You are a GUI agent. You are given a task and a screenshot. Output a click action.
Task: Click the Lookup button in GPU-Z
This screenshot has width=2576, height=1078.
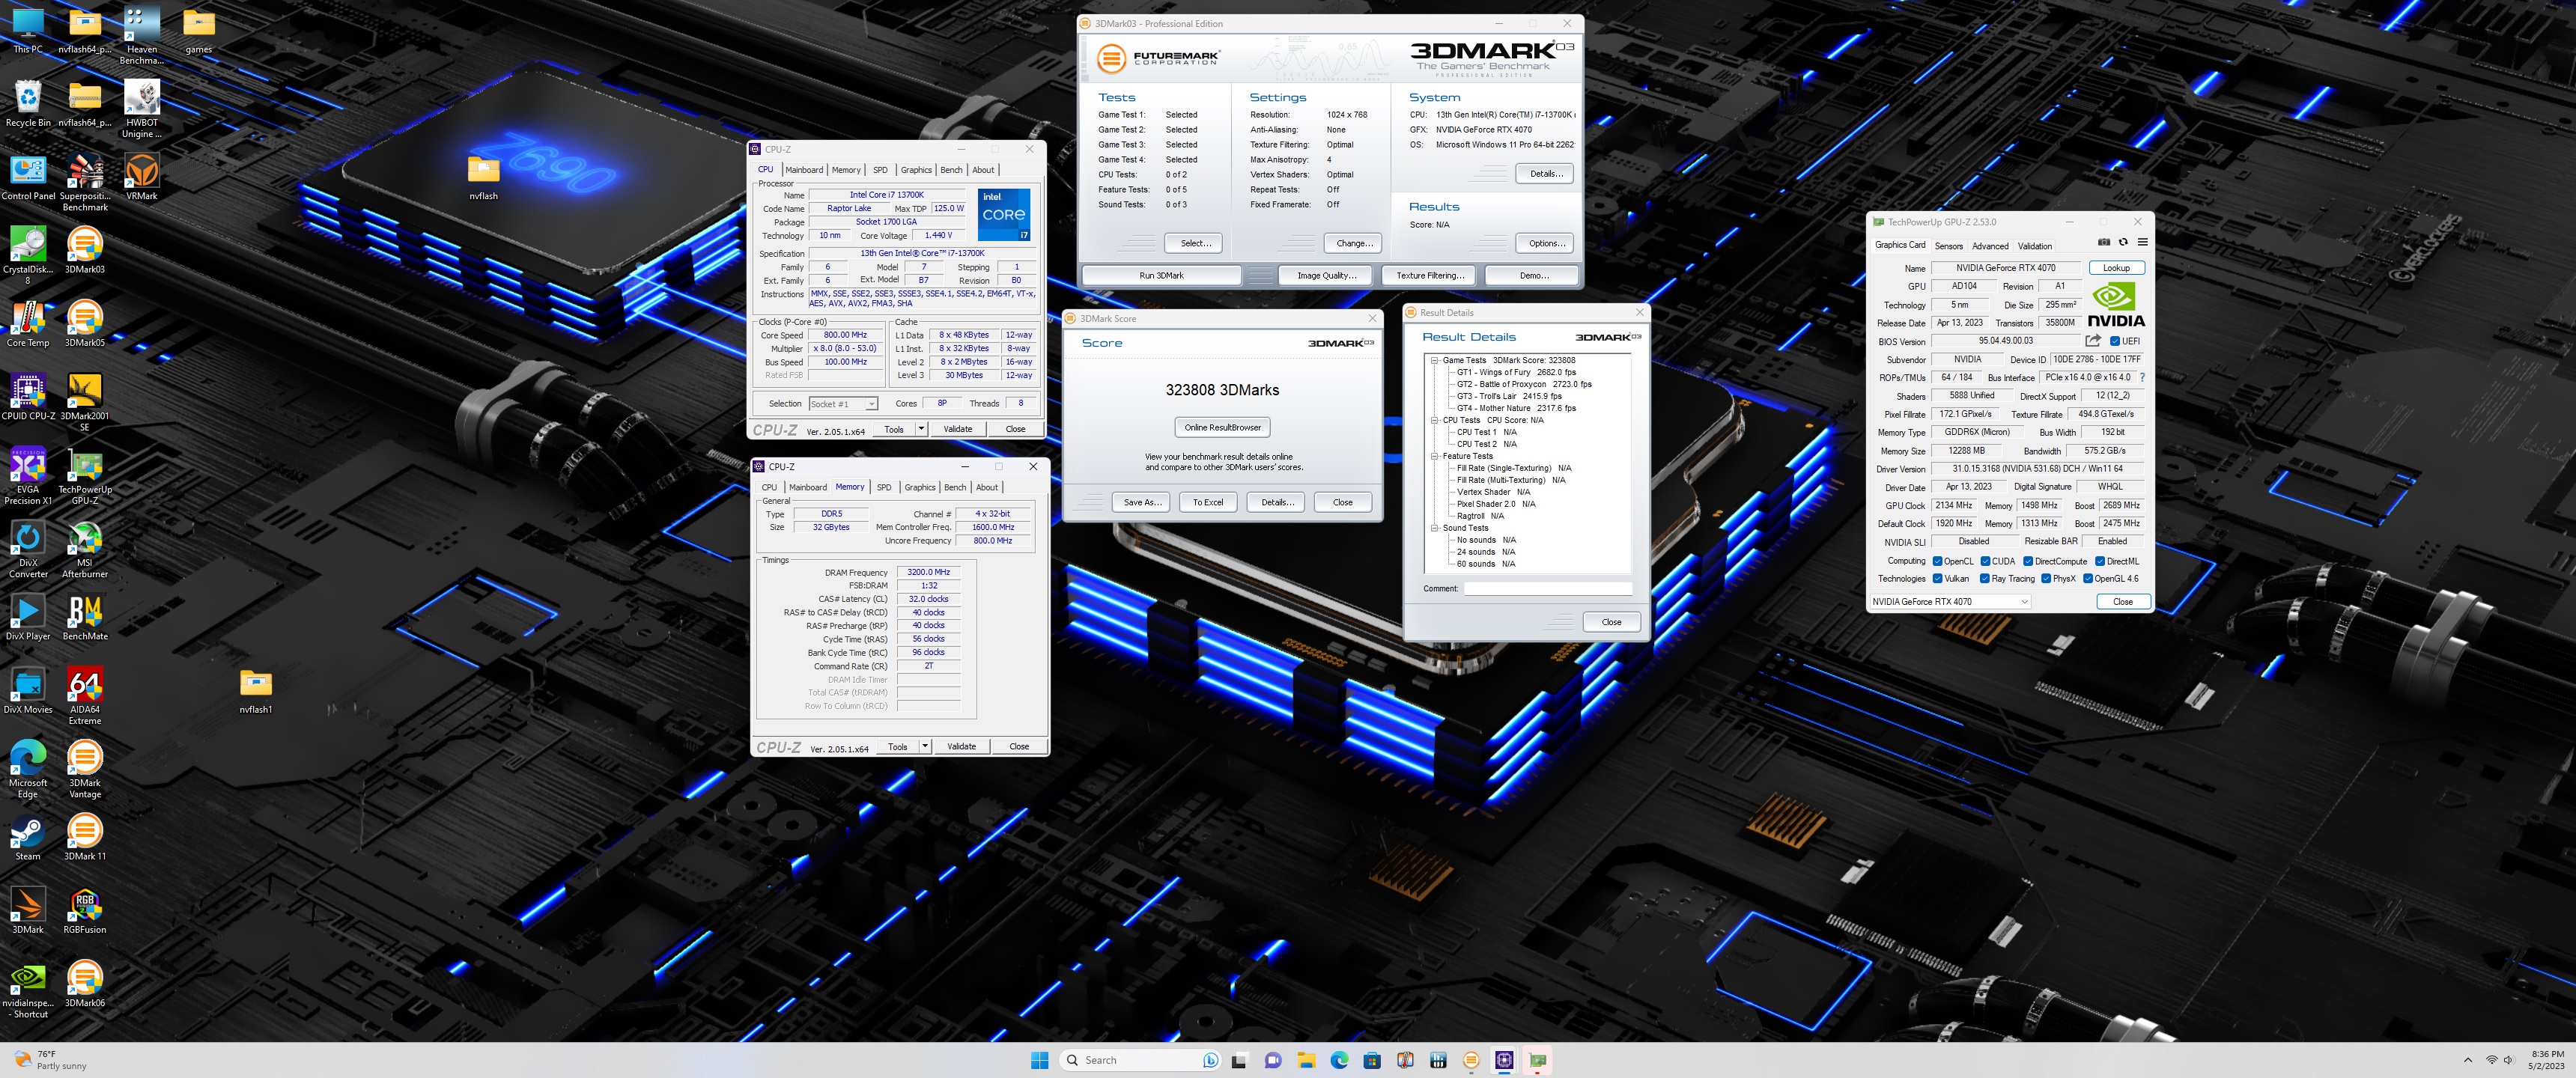(x=2116, y=268)
